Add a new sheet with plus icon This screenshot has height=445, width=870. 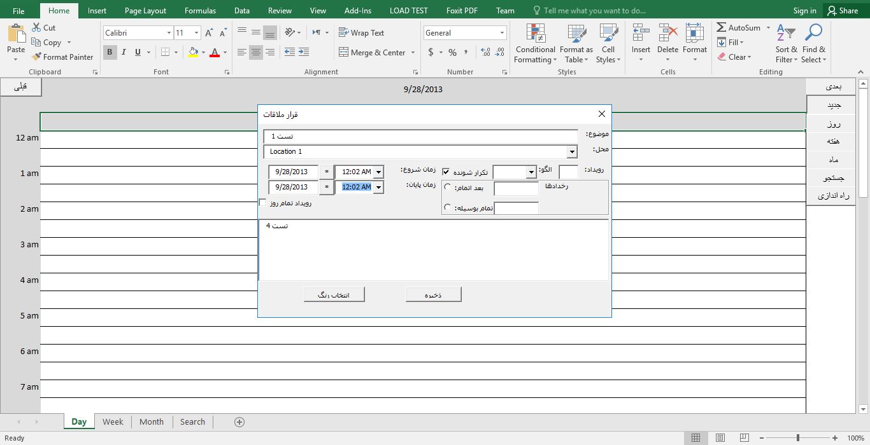click(239, 422)
